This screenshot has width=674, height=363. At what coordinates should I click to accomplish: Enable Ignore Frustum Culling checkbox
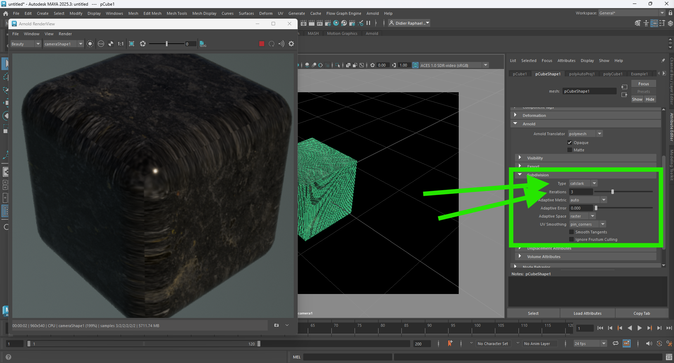tap(572, 239)
